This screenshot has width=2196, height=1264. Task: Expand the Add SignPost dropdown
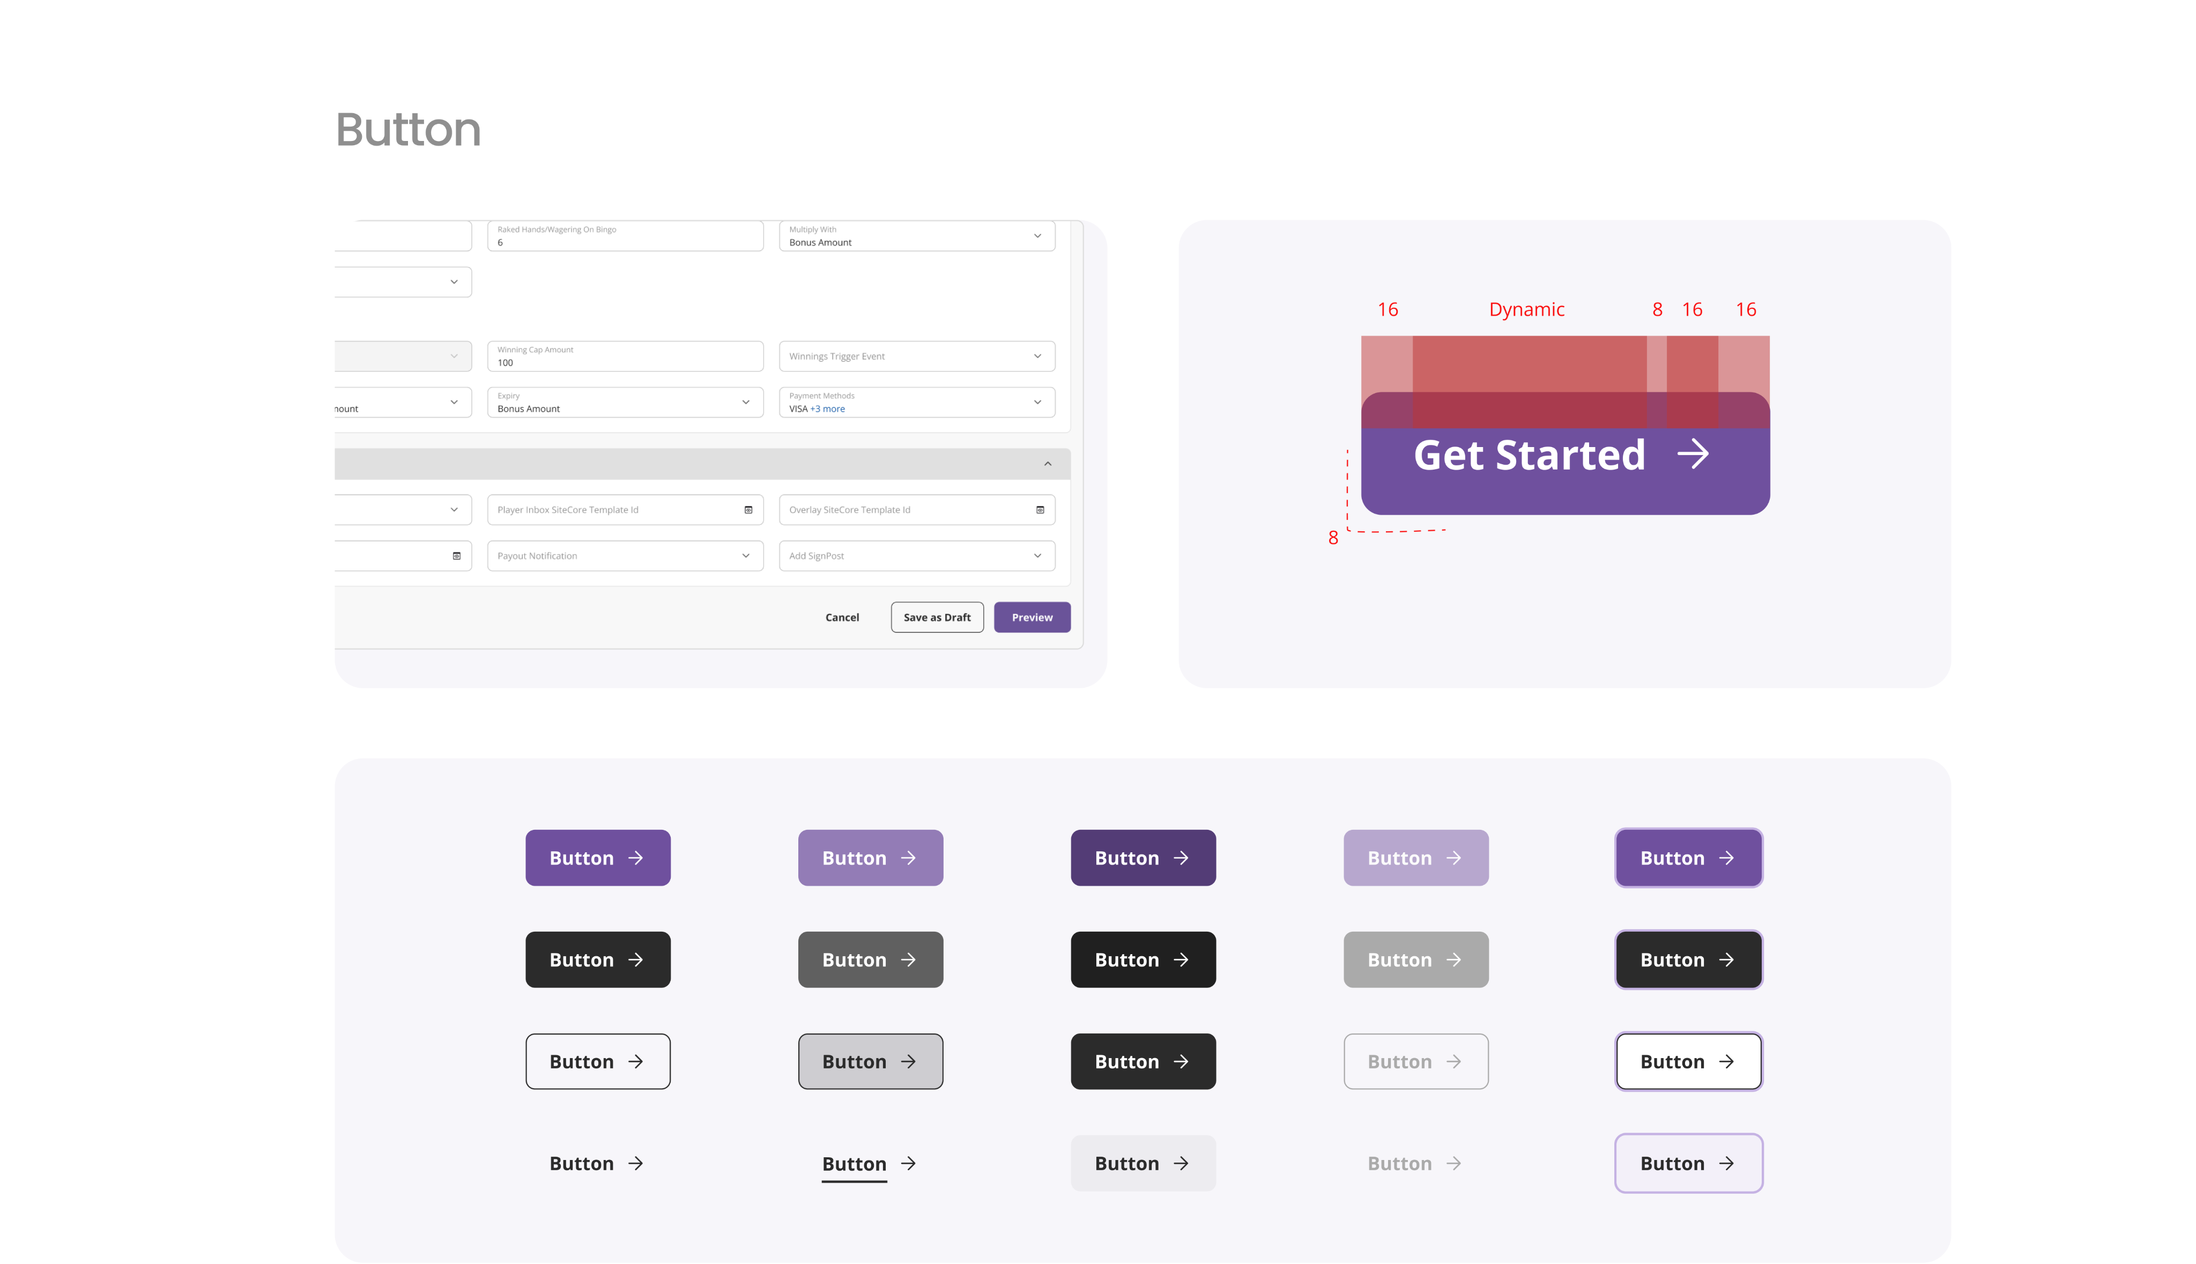[x=1037, y=555]
